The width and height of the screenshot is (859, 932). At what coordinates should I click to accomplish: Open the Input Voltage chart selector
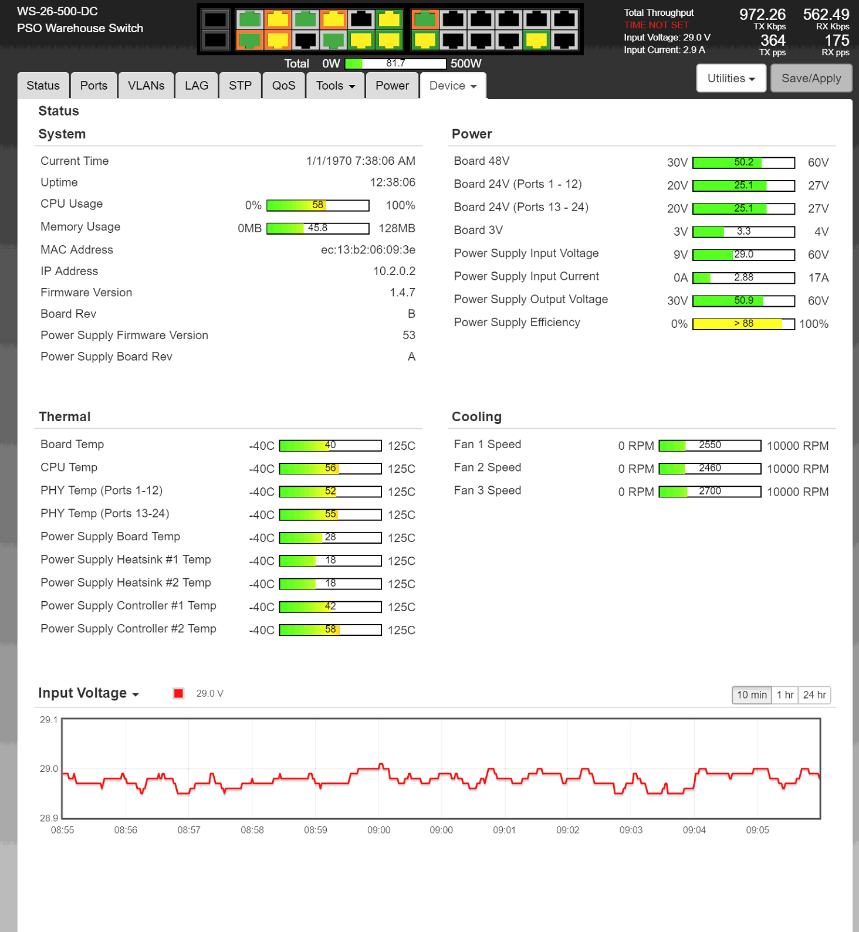pyautogui.click(x=89, y=693)
